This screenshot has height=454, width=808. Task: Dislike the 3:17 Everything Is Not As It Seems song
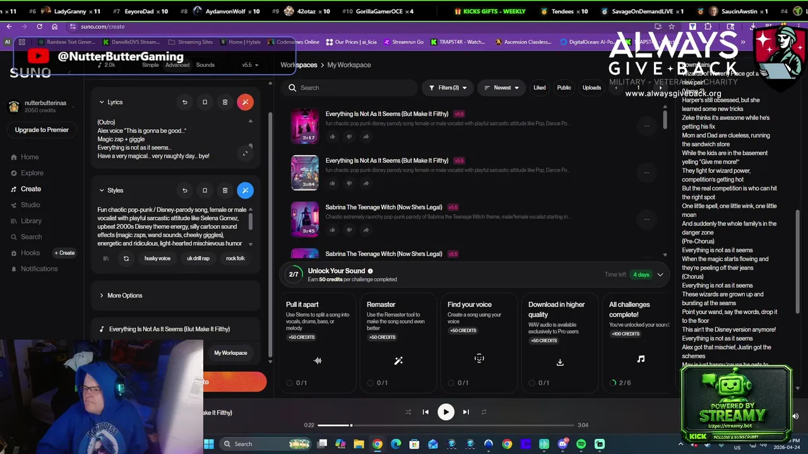[x=349, y=137]
